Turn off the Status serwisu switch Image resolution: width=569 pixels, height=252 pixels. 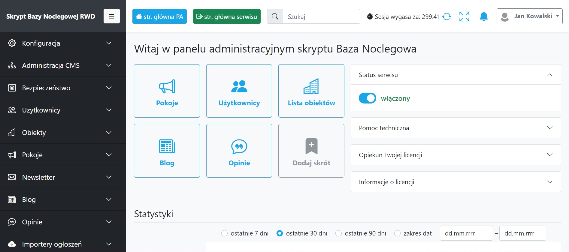point(367,98)
